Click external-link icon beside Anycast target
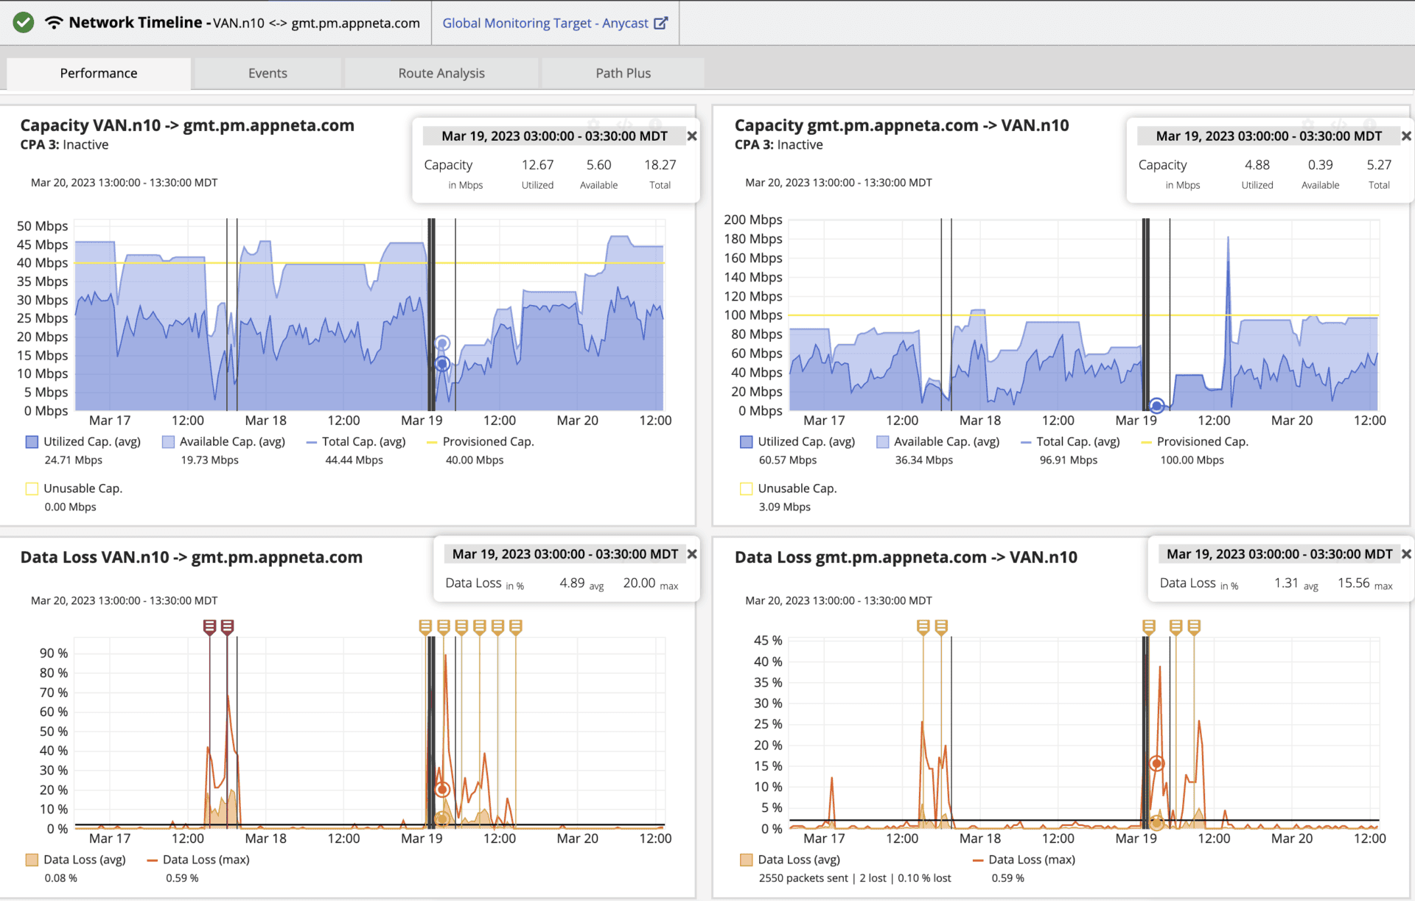1415x901 pixels. tap(661, 23)
